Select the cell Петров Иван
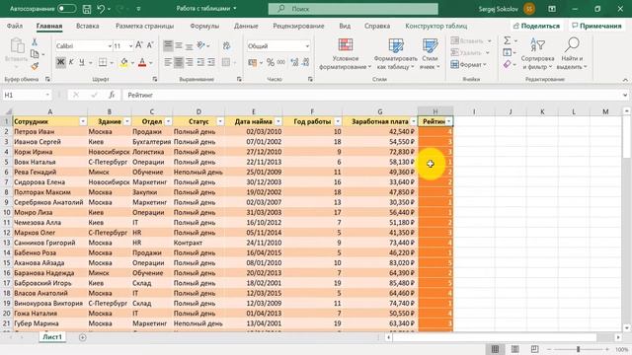 [x=50, y=131]
